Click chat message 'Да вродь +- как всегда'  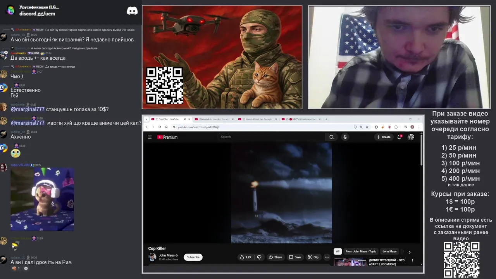click(x=38, y=58)
